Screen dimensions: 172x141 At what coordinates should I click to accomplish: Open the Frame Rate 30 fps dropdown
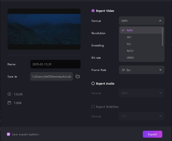(x=142, y=70)
